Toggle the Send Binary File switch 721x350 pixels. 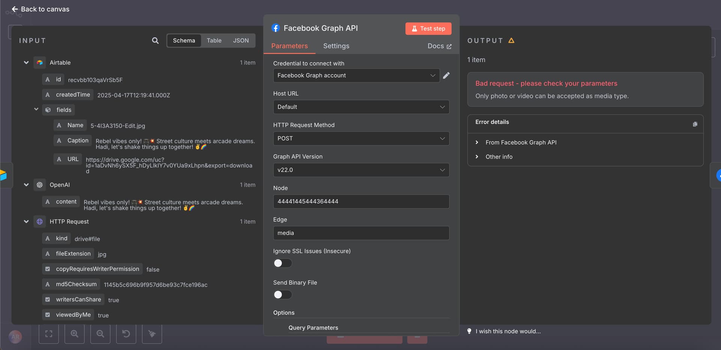[282, 294]
